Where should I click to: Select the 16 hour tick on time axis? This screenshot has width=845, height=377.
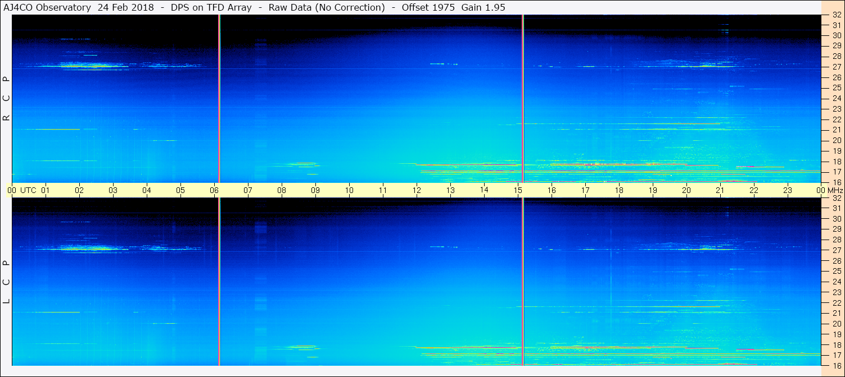click(x=552, y=190)
